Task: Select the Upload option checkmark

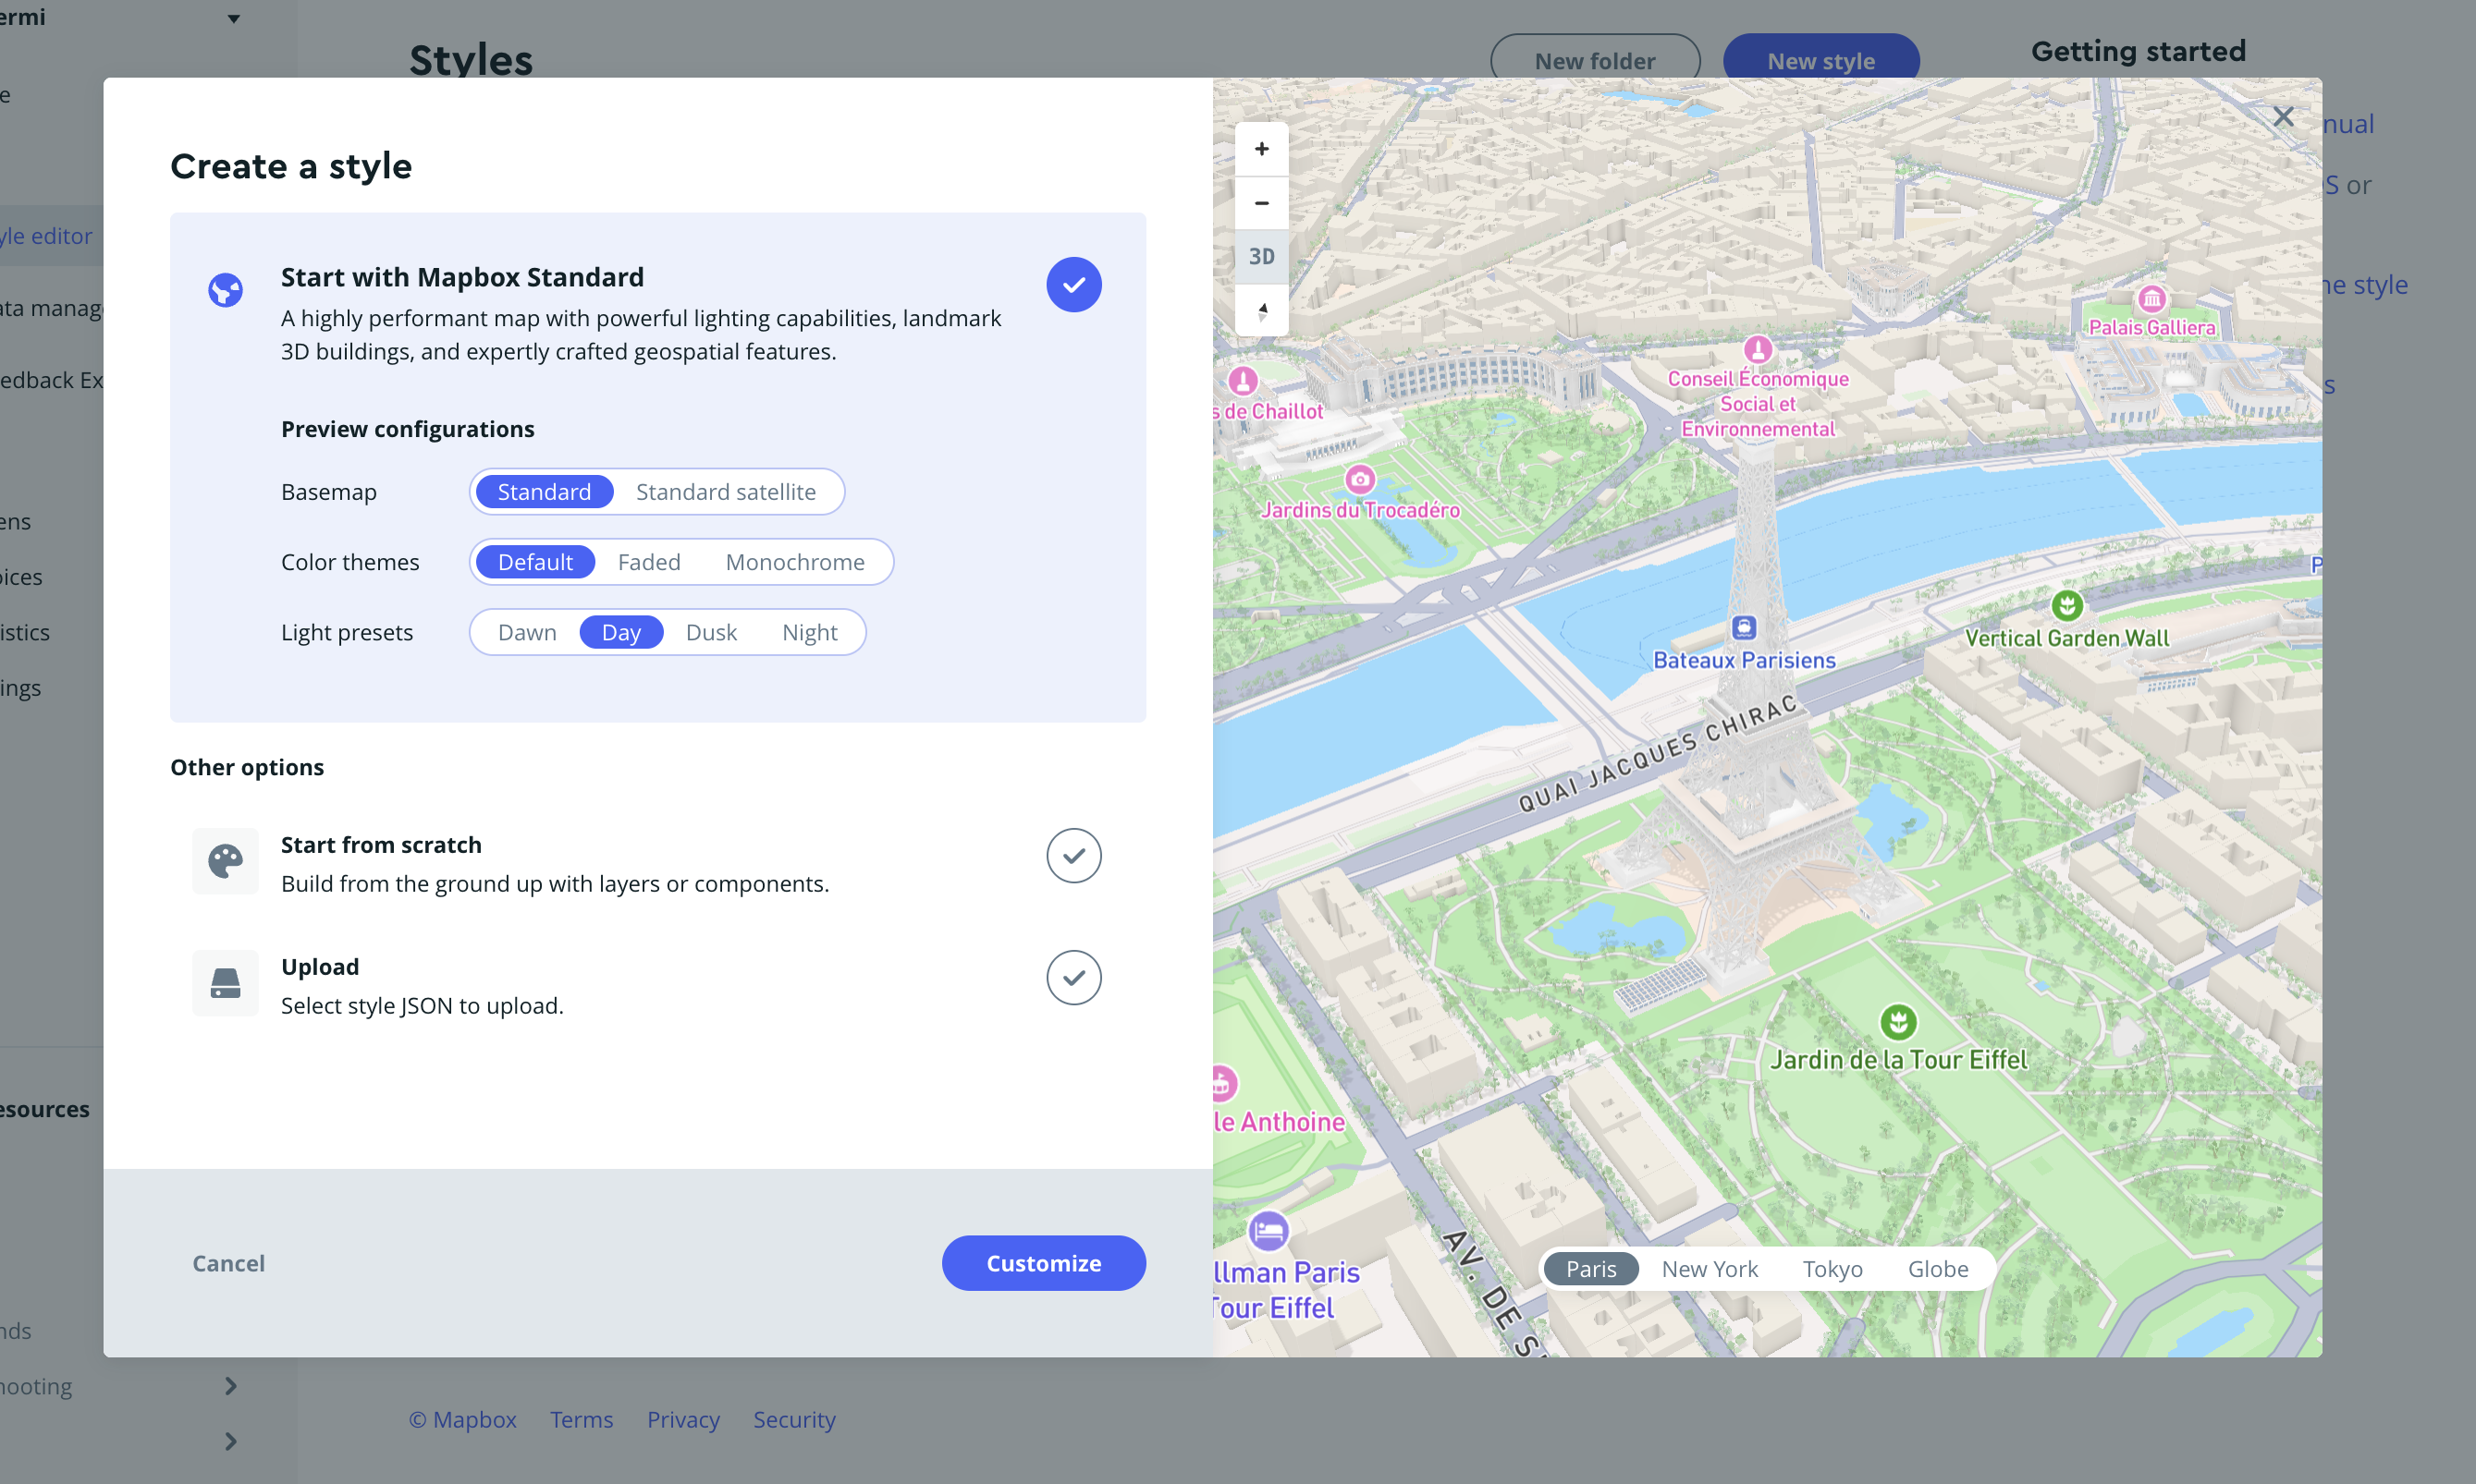Action: click(1073, 978)
